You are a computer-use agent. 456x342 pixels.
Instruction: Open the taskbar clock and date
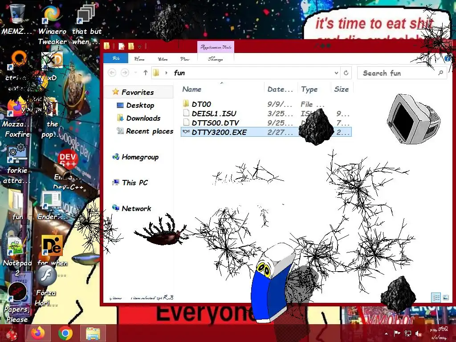click(439, 333)
